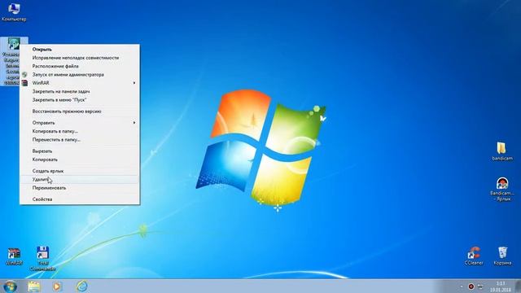Open the Отправить submenu entry
The image size is (521, 293).
click(80, 123)
